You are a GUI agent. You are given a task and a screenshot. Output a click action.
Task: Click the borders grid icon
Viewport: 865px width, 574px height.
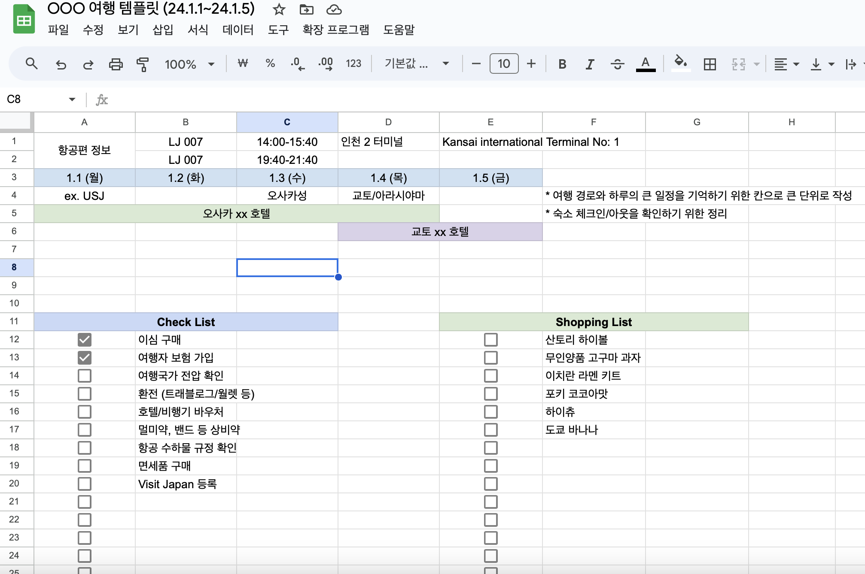click(710, 64)
